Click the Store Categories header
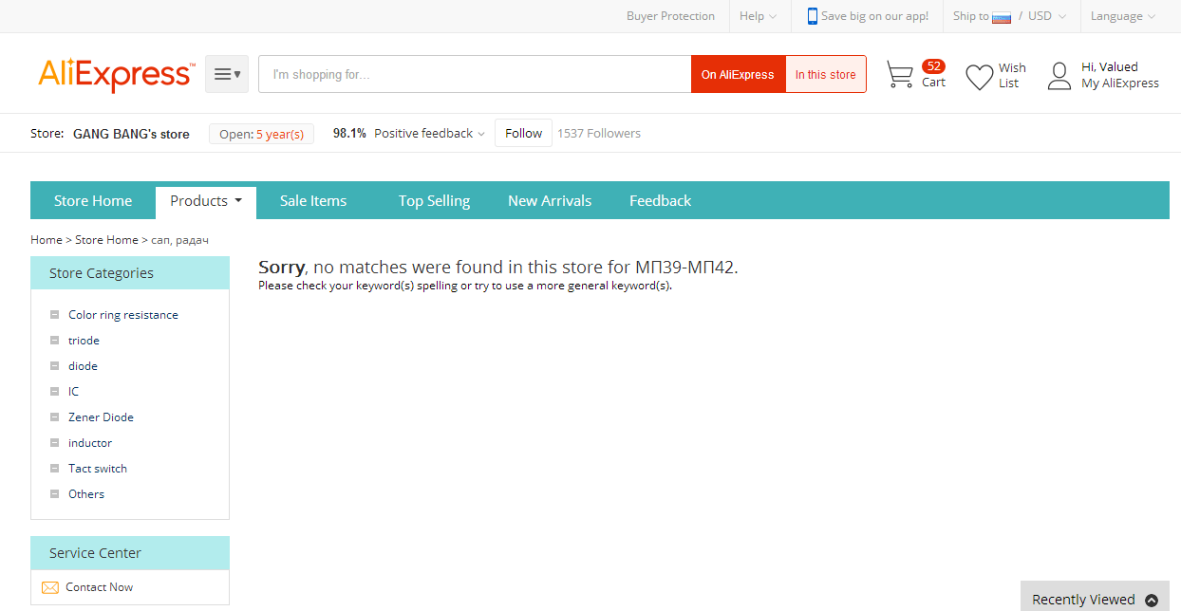 [130, 273]
